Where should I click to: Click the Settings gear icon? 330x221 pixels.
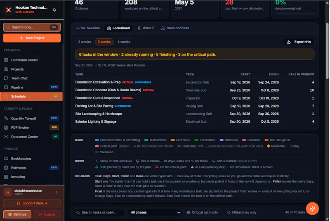tap(10, 214)
